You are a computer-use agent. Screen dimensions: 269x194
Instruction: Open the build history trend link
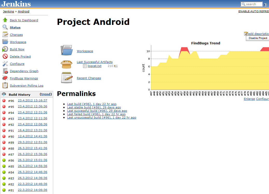click(46, 94)
